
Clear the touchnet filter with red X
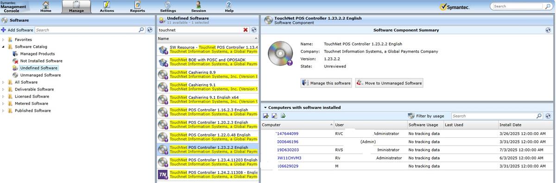click(246, 30)
